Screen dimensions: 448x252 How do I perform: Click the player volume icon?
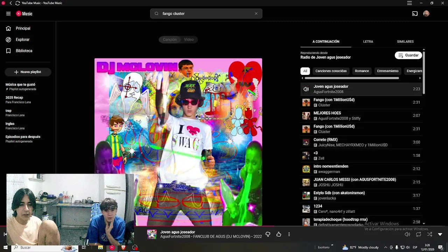(x=407, y=234)
